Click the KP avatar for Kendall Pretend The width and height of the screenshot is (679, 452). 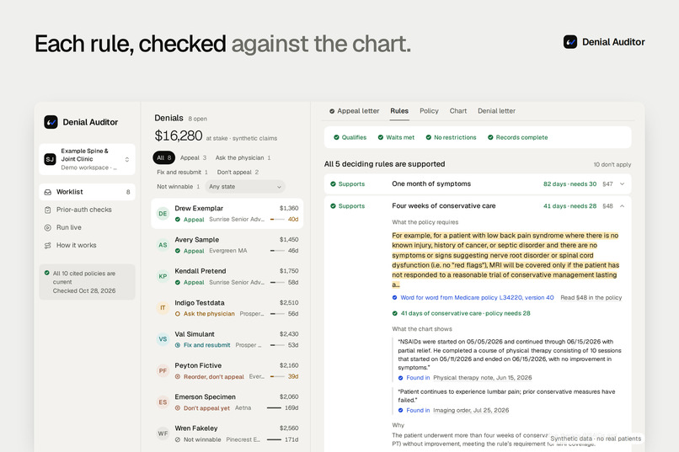(x=163, y=276)
